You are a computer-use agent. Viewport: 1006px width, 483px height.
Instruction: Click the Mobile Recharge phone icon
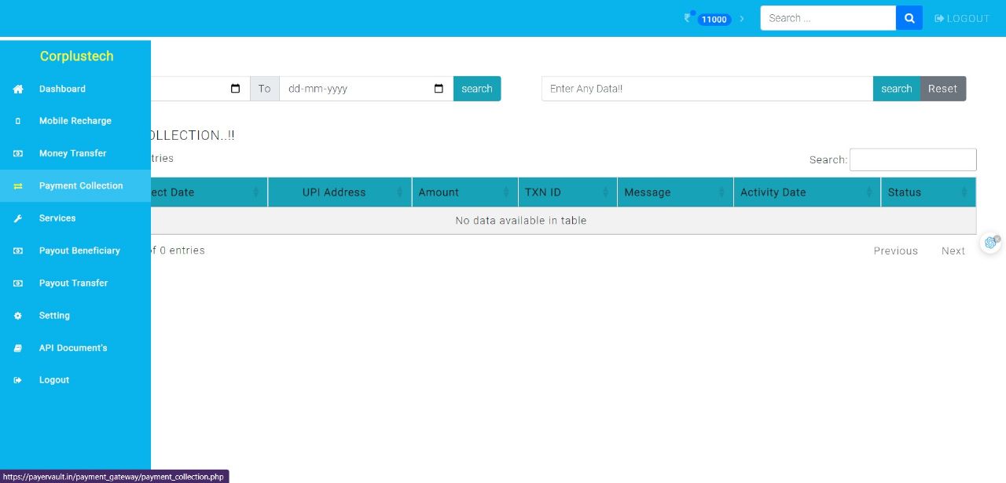(x=18, y=121)
